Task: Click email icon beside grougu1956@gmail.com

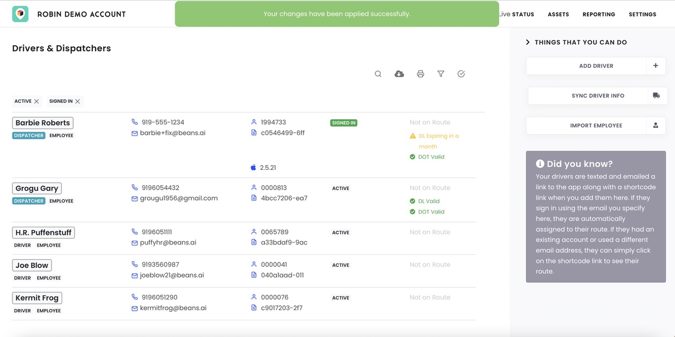Action: coord(134,198)
